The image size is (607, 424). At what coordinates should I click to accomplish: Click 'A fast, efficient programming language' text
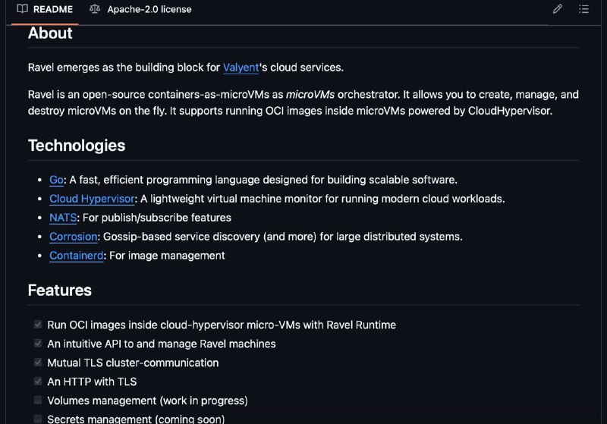pos(165,180)
